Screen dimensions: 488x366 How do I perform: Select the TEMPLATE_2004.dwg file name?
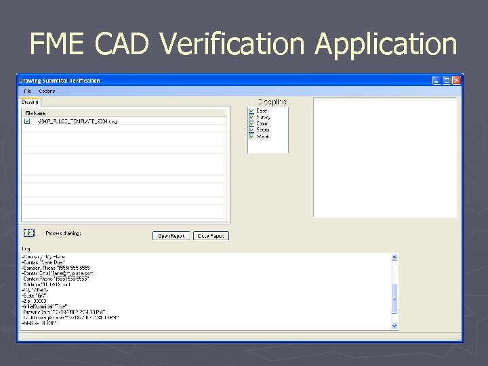pos(77,121)
